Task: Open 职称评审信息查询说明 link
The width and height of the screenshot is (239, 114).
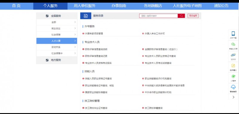Action: tap(96, 49)
